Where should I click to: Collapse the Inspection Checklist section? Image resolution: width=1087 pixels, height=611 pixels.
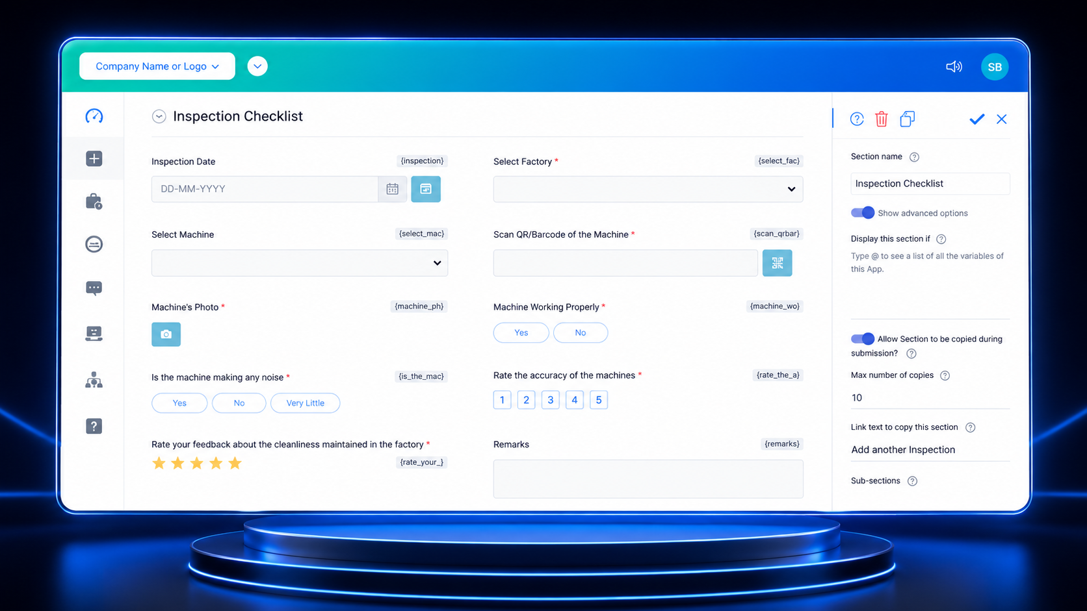pyautogui.click(x=159, y=116)
